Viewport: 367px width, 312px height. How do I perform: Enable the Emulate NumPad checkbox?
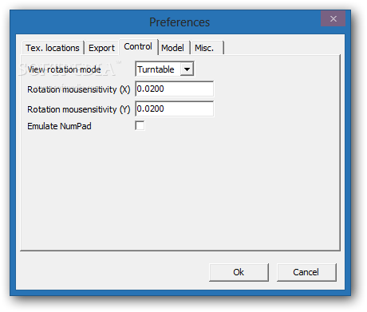[x=140, y=125]
